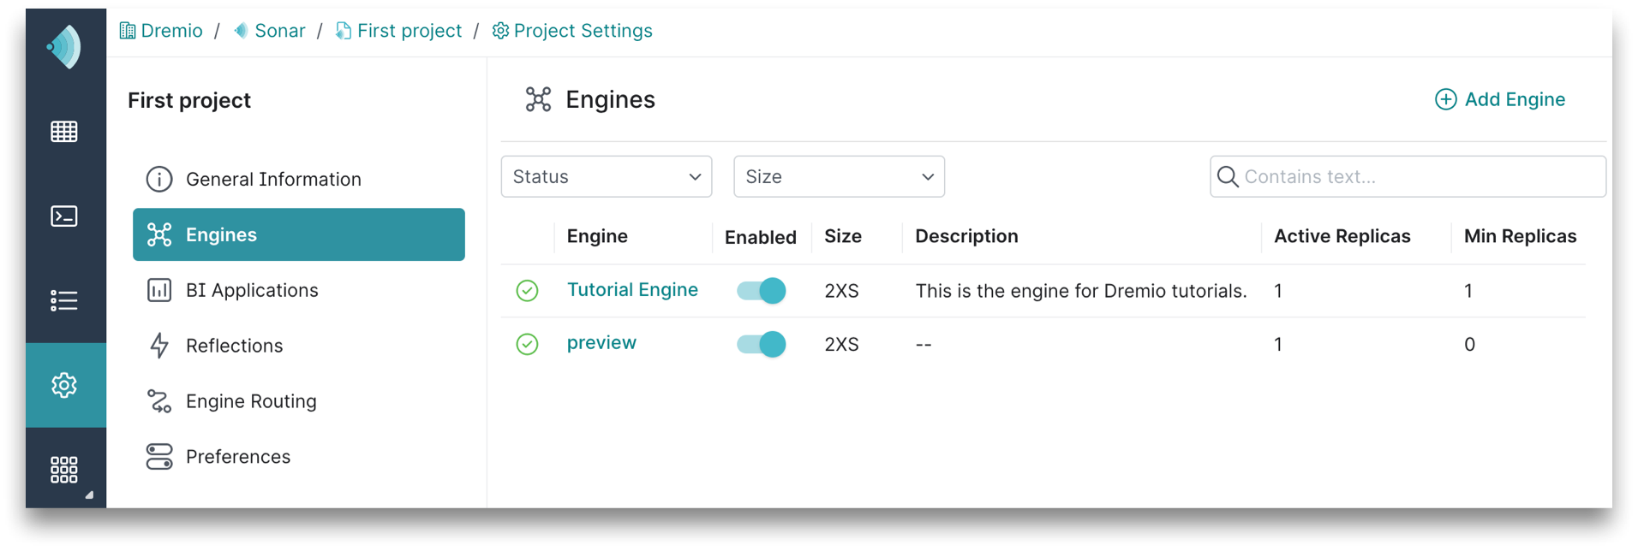
Task: Click the Sonar icon in breadcrumb
Action: click(242, 31)
